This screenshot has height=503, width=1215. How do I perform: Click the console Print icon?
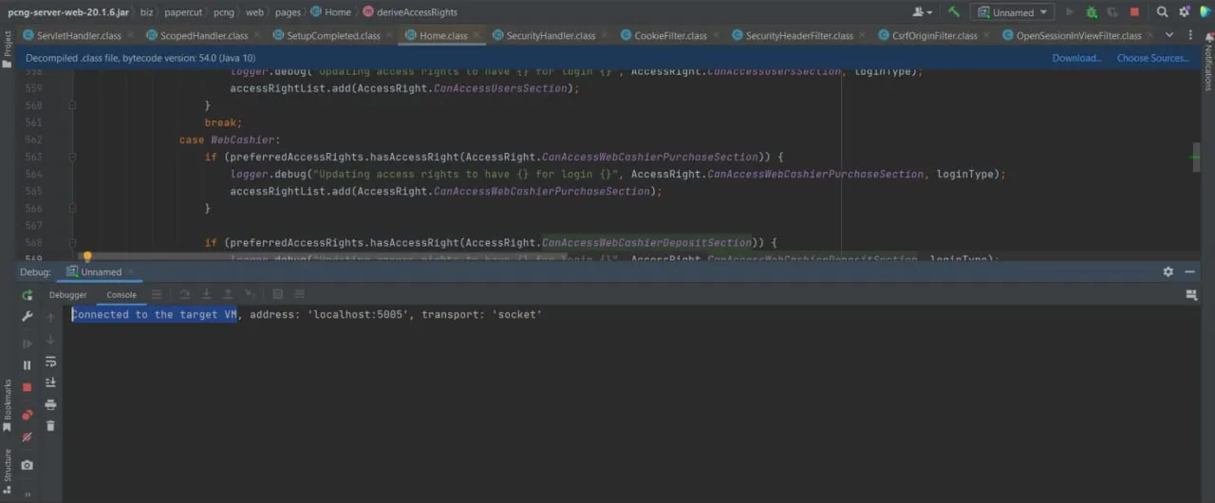pos(50,404)
